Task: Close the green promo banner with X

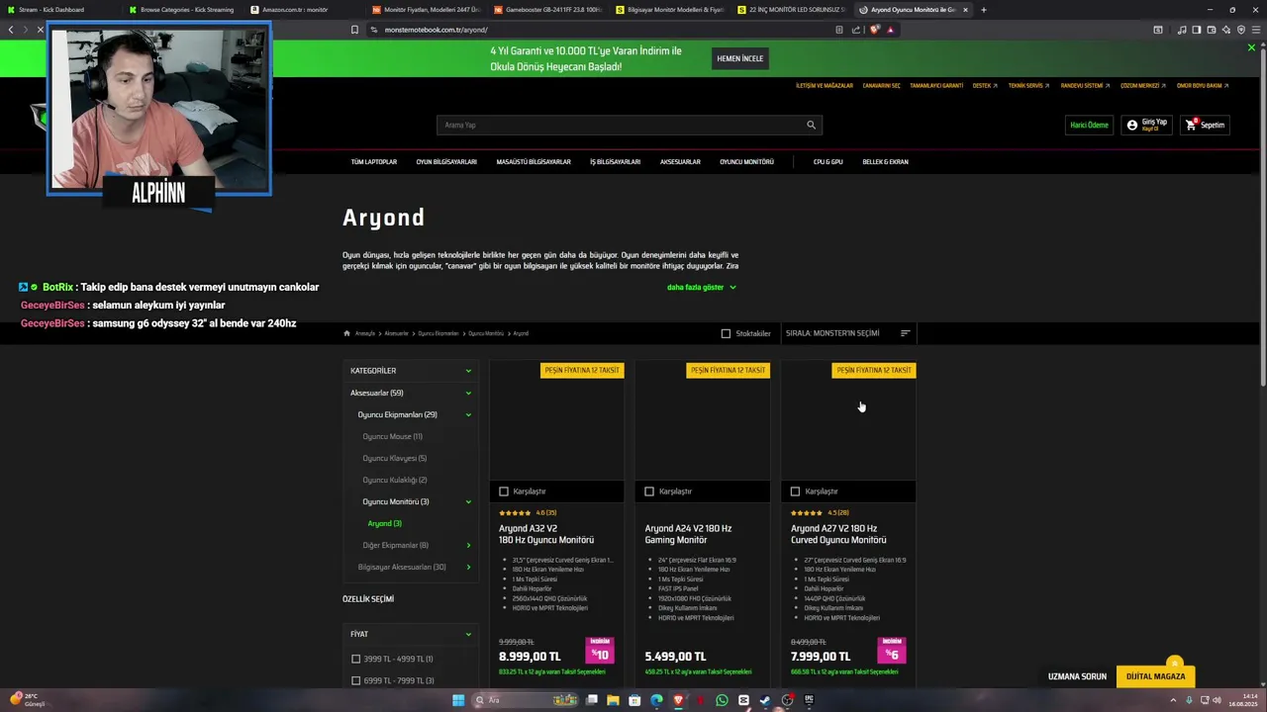Action: click(1251, 47)
